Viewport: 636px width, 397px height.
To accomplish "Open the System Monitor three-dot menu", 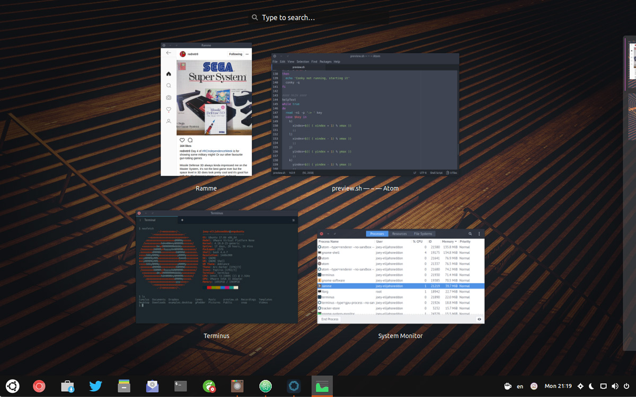I will coord(479,233).
